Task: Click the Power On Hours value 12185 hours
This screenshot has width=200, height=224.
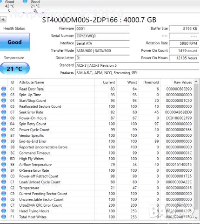Action: tap(184, 58)
